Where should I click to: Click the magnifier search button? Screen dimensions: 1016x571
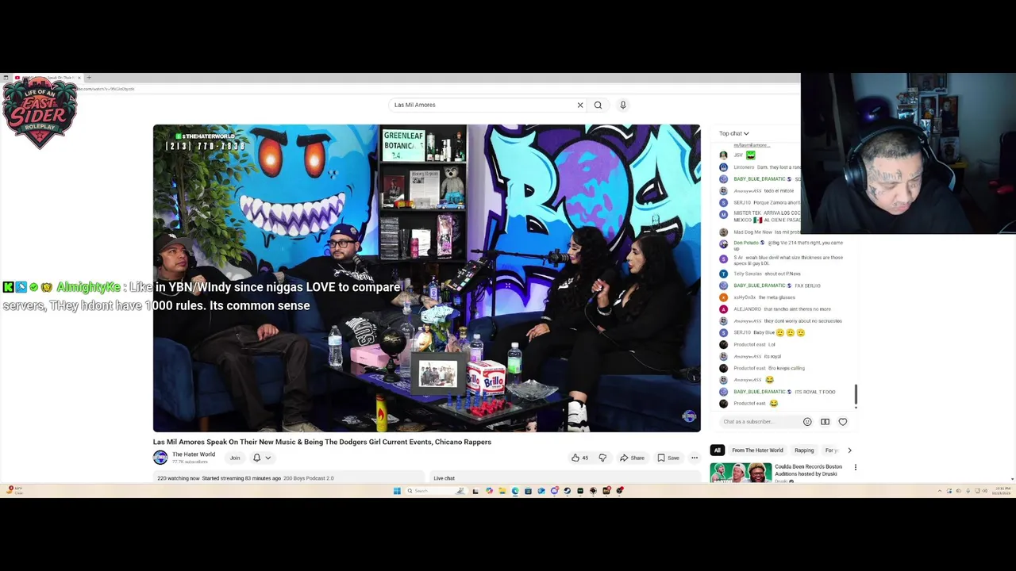[598, 105]
